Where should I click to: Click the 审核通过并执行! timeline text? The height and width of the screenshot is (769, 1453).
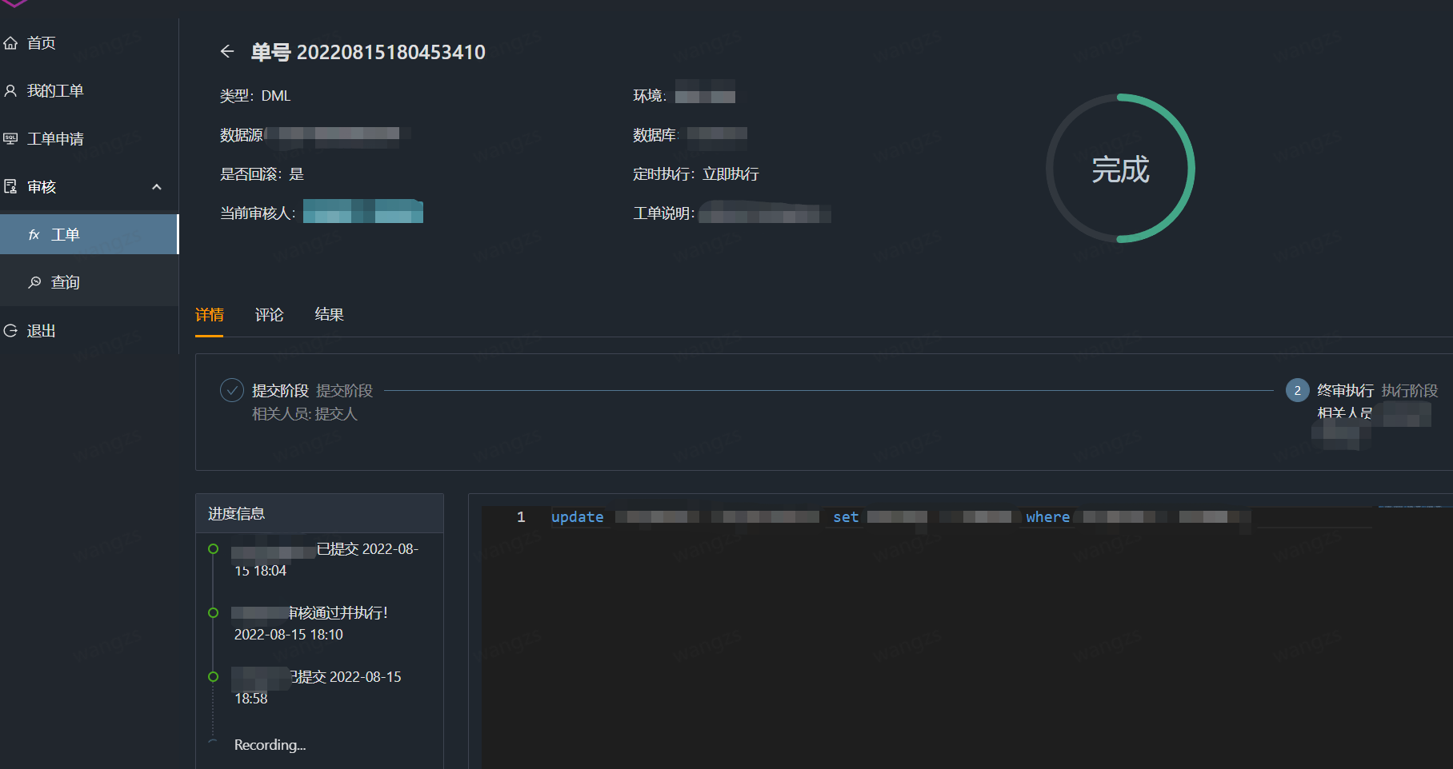click(338, 613)
